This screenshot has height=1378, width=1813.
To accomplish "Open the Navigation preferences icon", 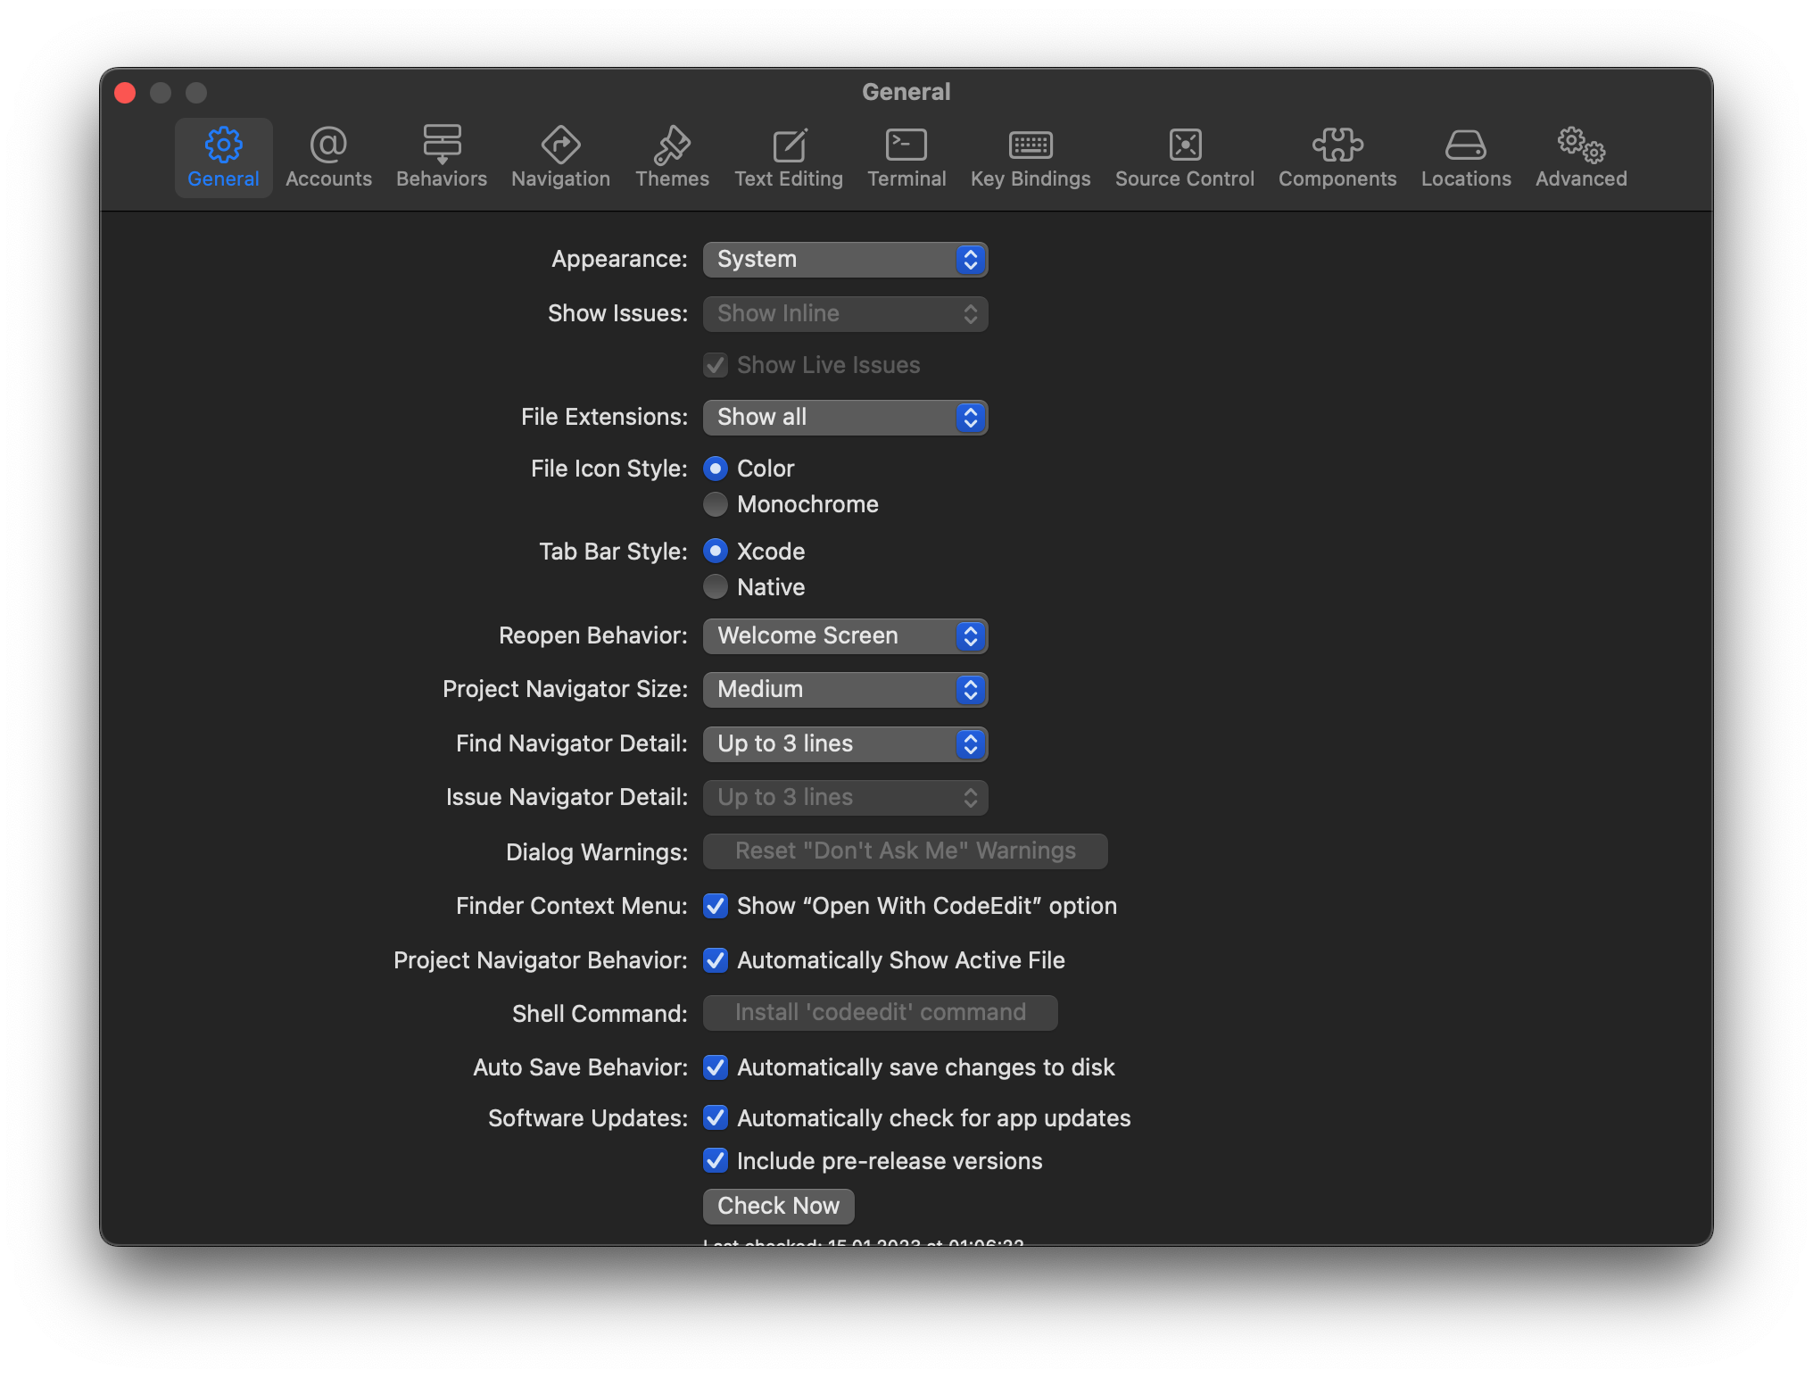I will pyautogui.click(x=560, y=145).
